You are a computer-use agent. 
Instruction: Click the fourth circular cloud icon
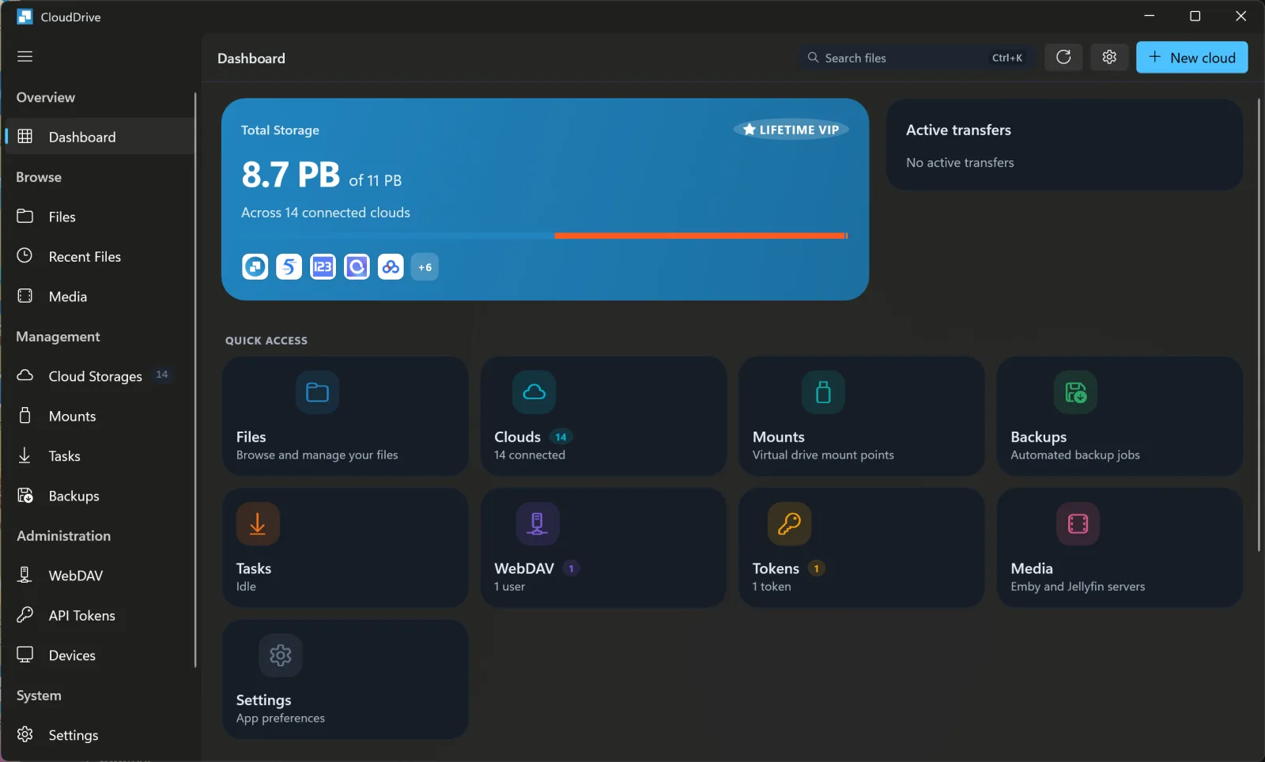point(357,267)
